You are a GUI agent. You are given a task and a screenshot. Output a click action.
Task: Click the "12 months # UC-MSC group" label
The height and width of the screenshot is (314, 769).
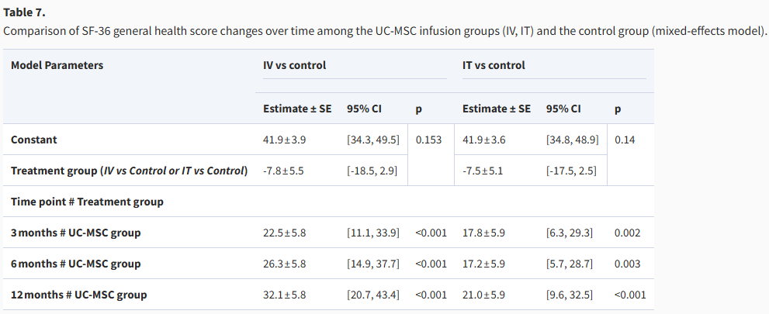tap(78, 295)
